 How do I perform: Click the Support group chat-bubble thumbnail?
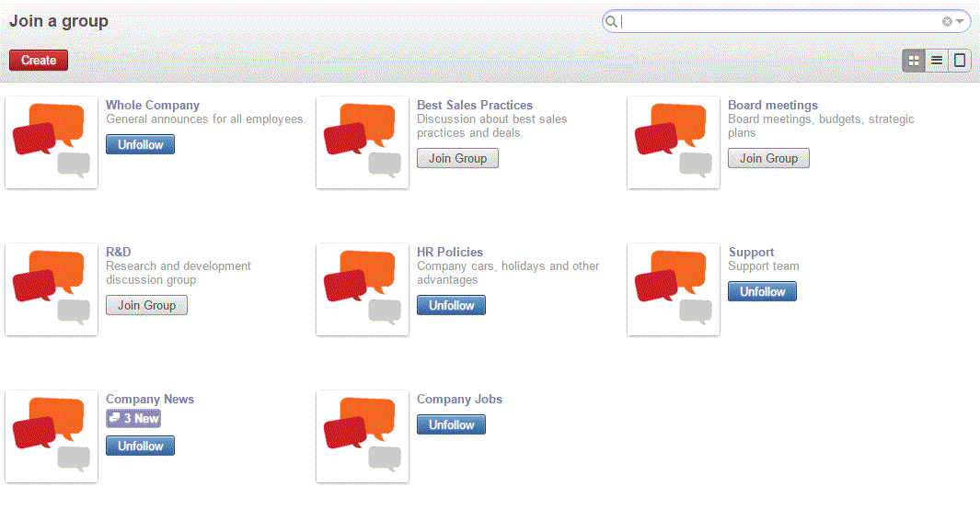tap(673, 289)
